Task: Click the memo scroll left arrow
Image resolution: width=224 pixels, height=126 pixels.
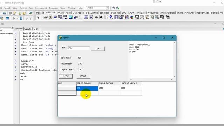Action: pos(131,79)
